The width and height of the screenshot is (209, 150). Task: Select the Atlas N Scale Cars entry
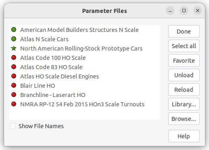click(84, 39)
